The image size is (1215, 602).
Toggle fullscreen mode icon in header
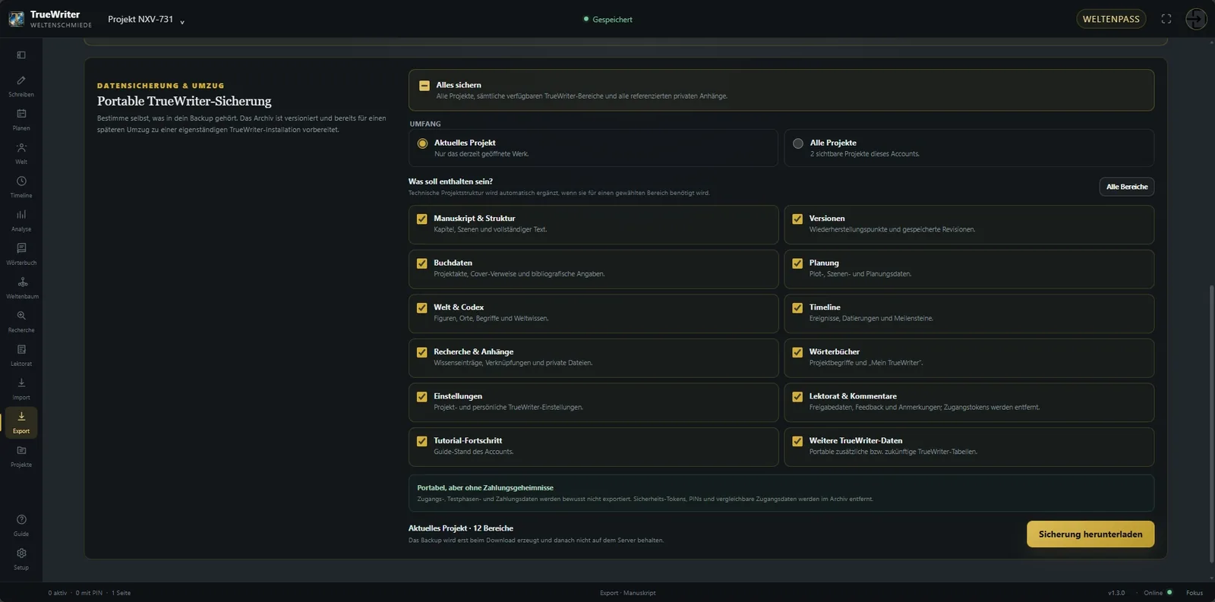coord(1166,19)
